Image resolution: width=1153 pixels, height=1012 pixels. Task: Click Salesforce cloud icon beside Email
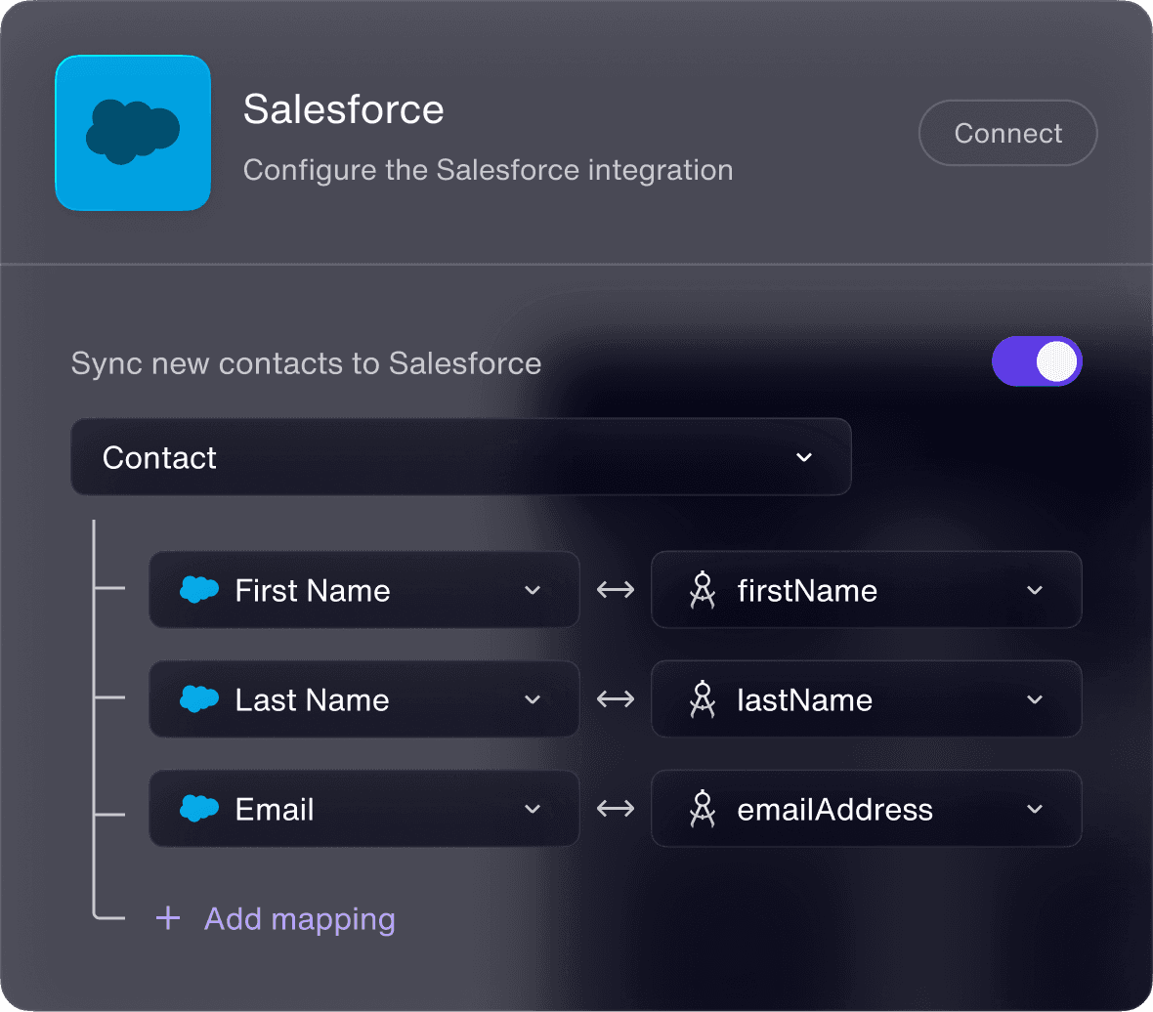tap(199, 809)
